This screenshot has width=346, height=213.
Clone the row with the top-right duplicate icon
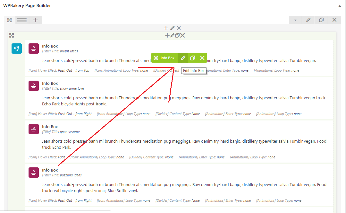(x=321, y=20)
